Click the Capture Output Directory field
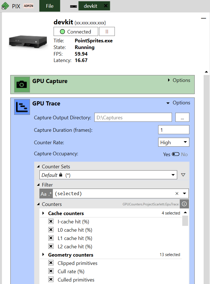The height and width of the screenshot is (284, 210). (x=133, y=117)
